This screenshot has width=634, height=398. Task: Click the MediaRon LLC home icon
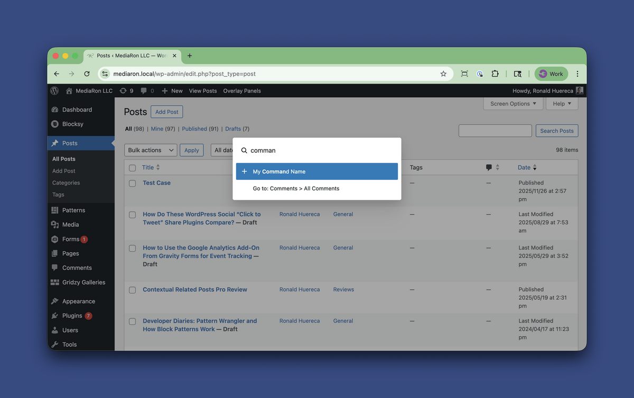coord(69,91)
